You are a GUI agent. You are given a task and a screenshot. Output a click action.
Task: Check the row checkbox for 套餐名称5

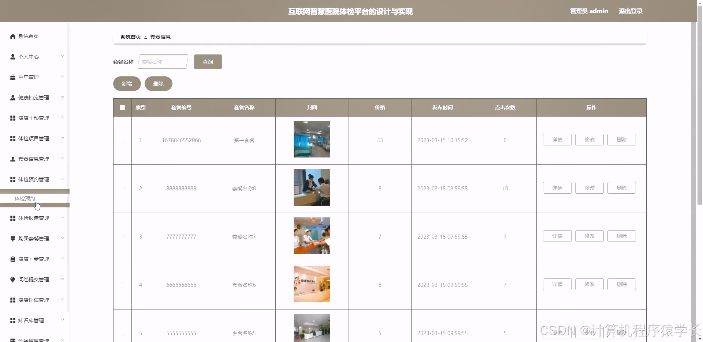(x=122, y=333)
